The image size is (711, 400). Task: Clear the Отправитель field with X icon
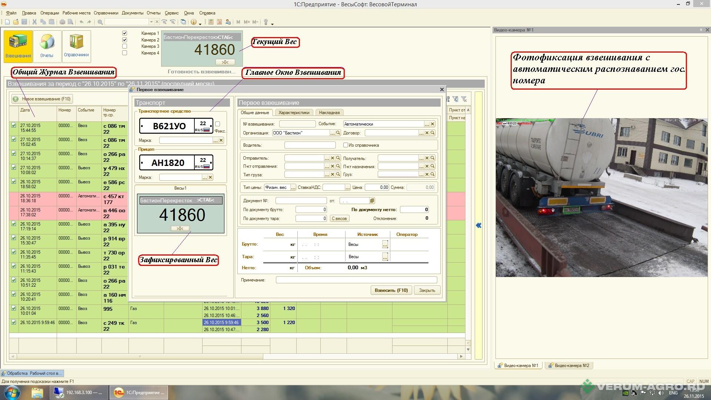pyautogui.click(x=333, y=158)
